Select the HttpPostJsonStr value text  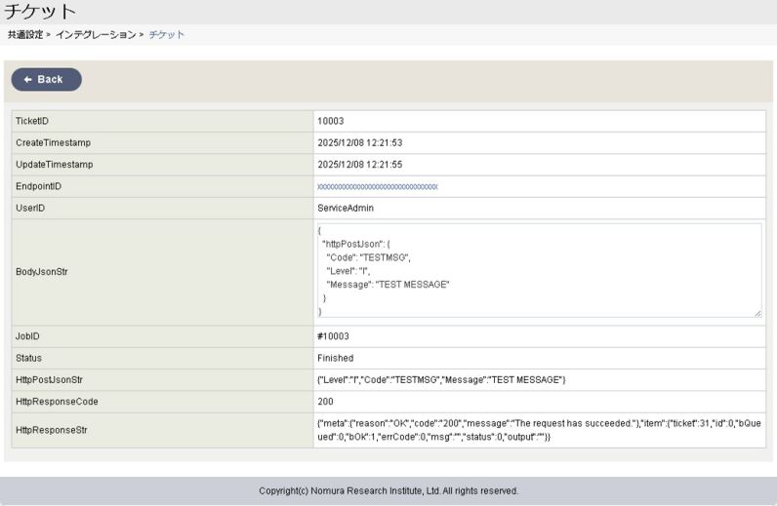click(x=441, y=380)
